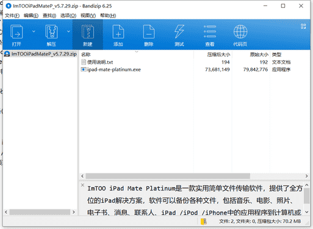Image resolution: width=313 pixels, height=229 pixels.
Task: Open the 编辑(E) menu
Action: click(x=31, y=15)
